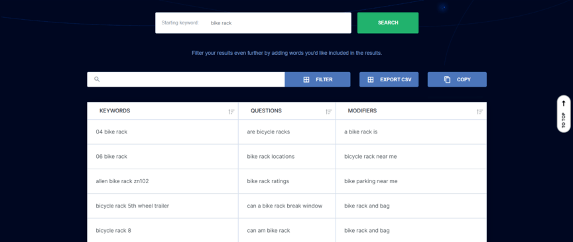Screen dimensions: 573x242
Task: Select the question "are bicycle racks"
Action: 268,132
